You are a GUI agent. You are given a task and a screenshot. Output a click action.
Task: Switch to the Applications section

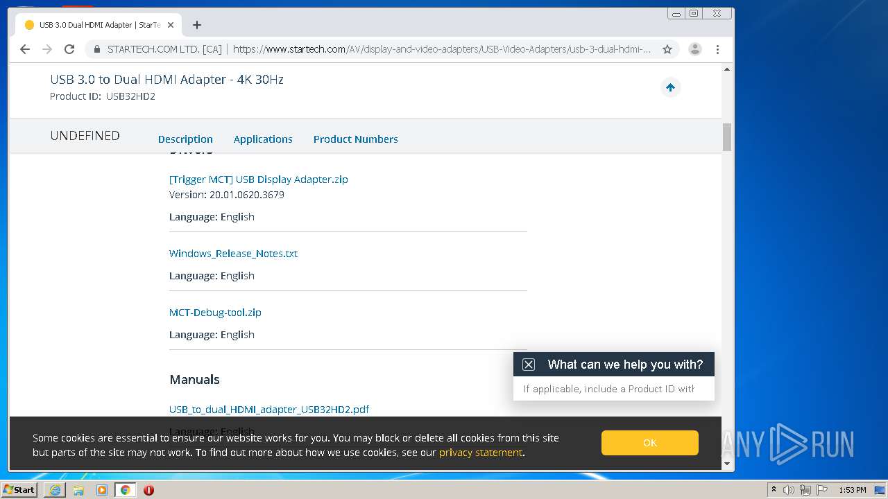pos(263,139)
